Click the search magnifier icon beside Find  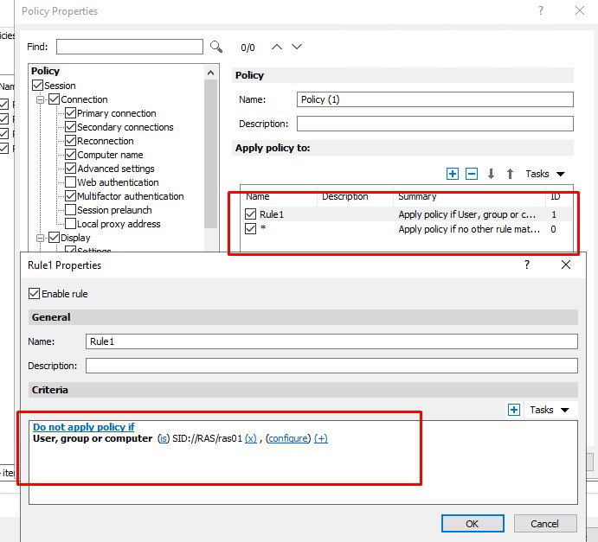point(216,47)
